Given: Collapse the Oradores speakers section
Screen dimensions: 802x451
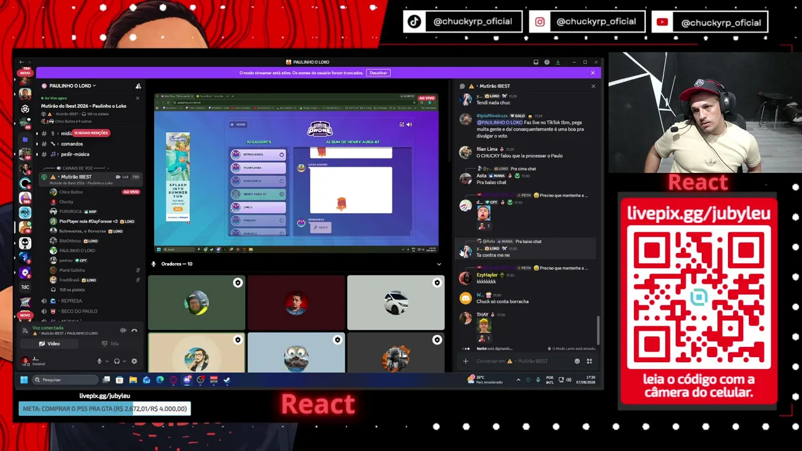Looking at the screenshot, I should point(439,264).
